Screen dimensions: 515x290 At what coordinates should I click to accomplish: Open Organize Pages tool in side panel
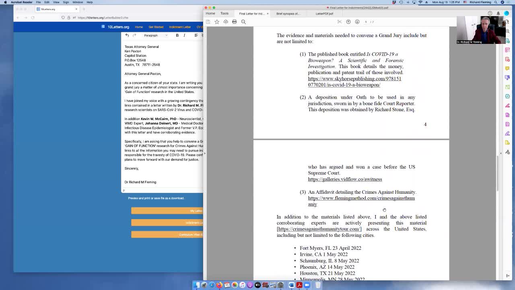[507, 87]
